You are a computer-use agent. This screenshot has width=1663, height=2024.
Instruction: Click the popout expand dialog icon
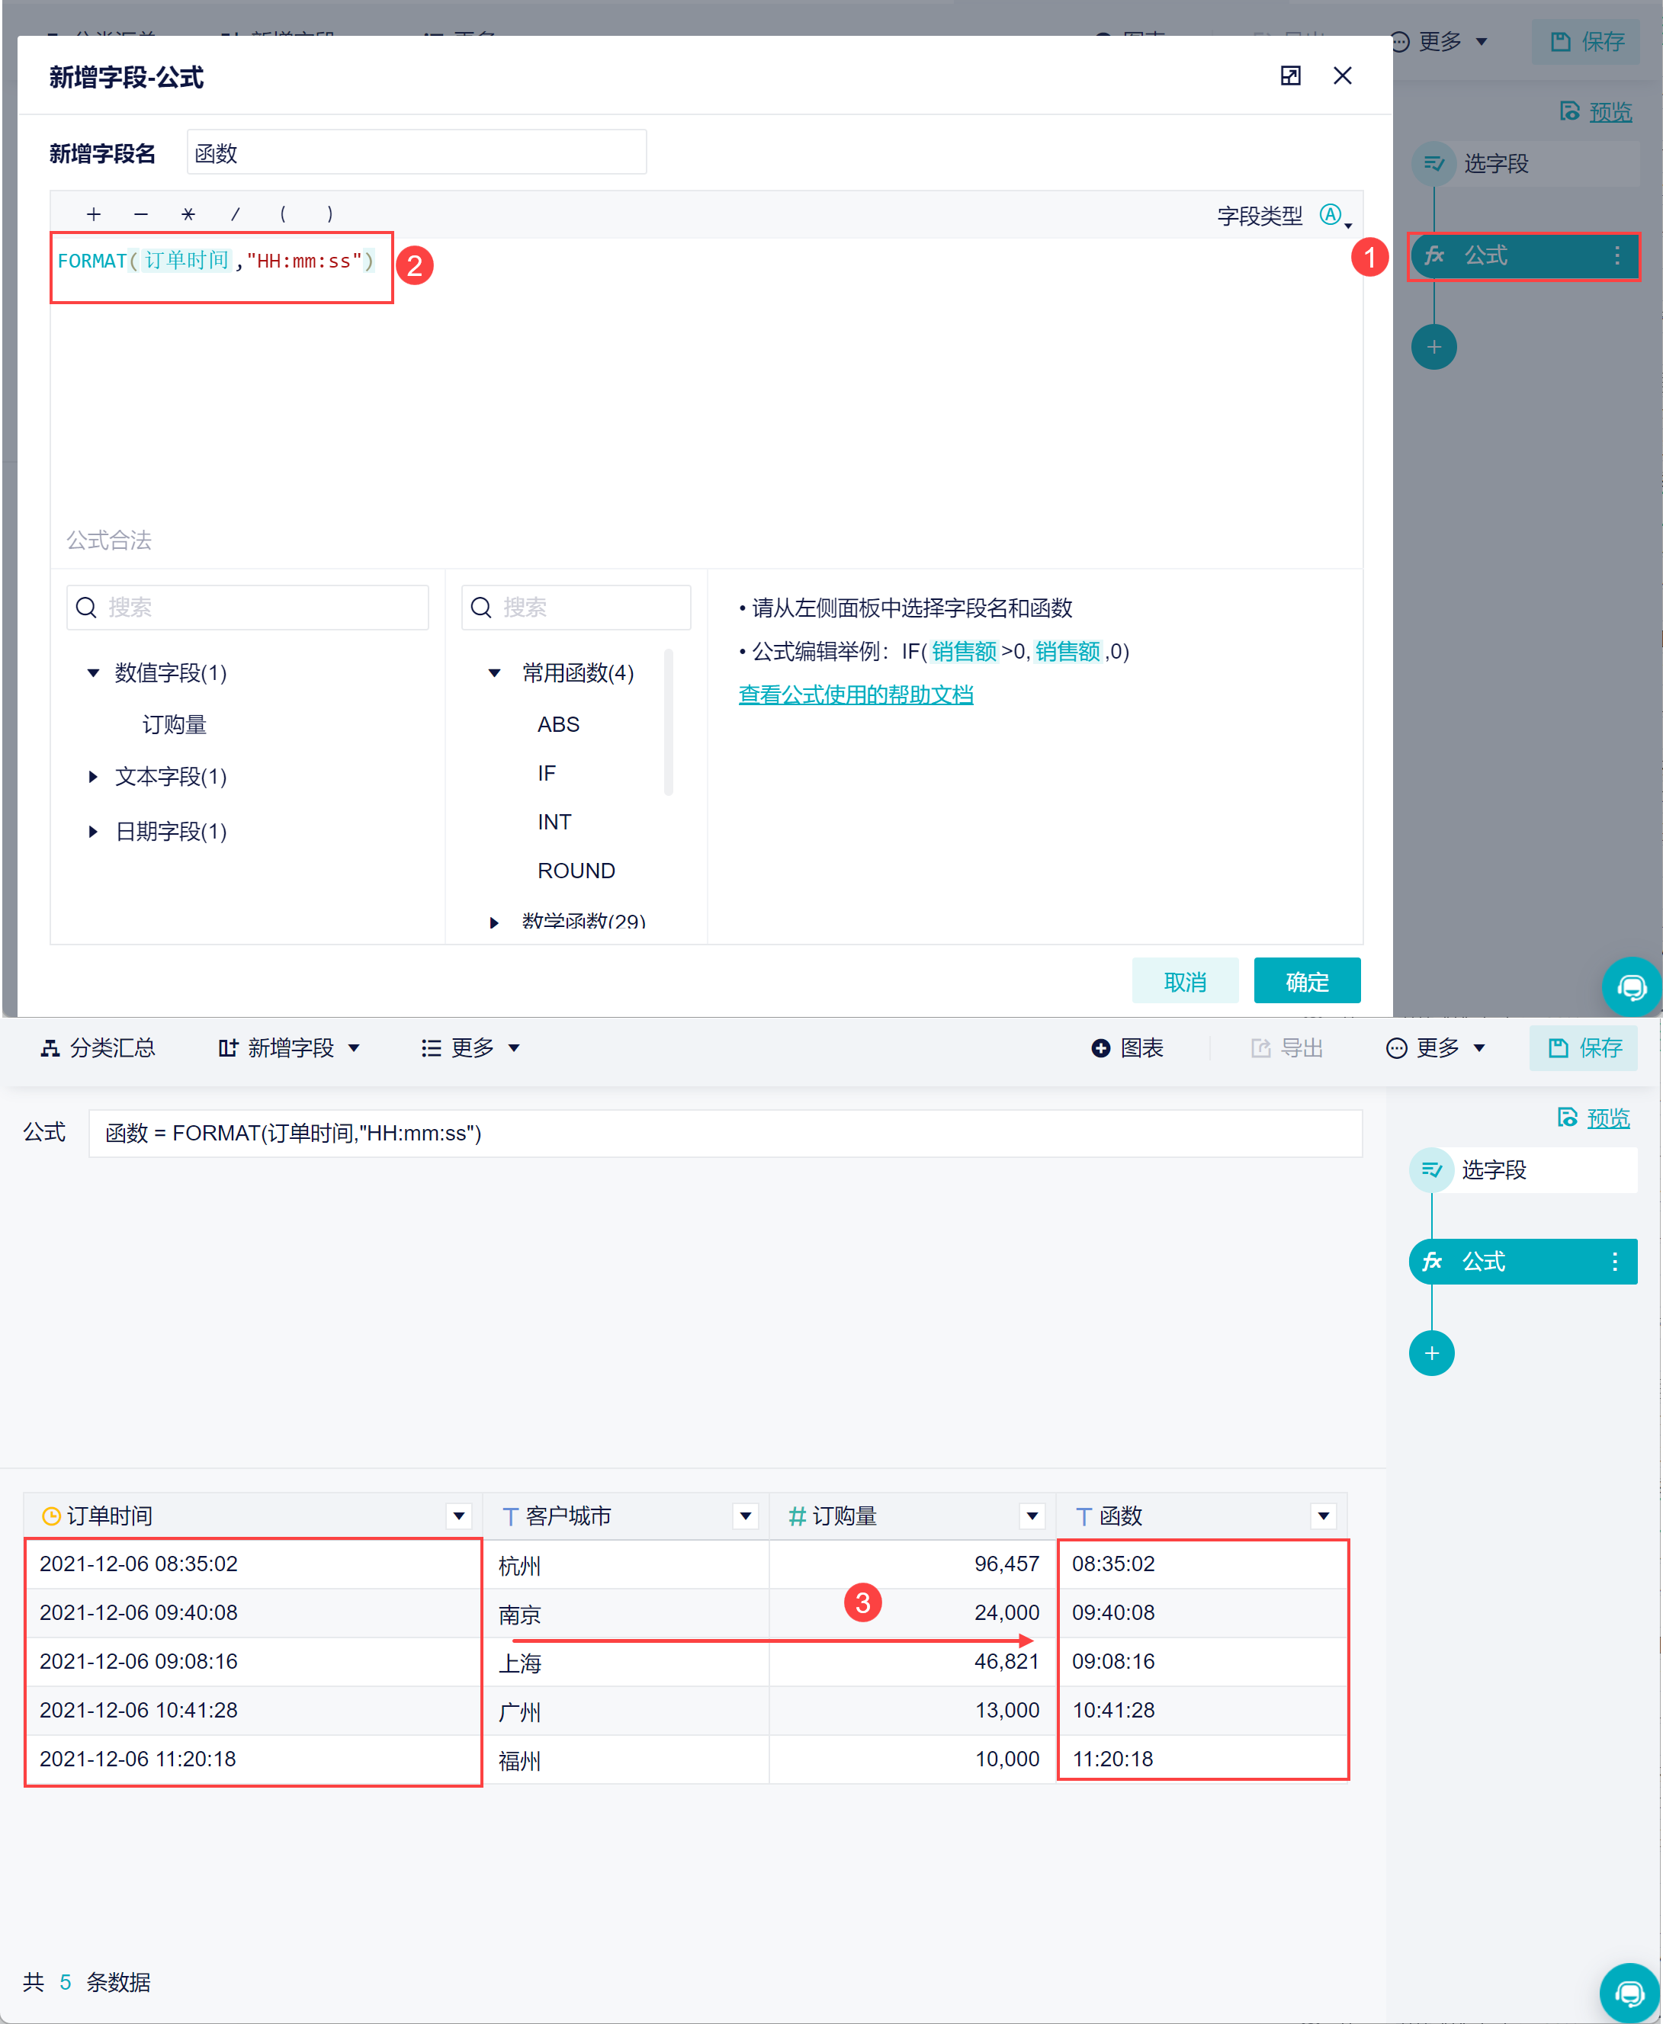point(1290,75)
